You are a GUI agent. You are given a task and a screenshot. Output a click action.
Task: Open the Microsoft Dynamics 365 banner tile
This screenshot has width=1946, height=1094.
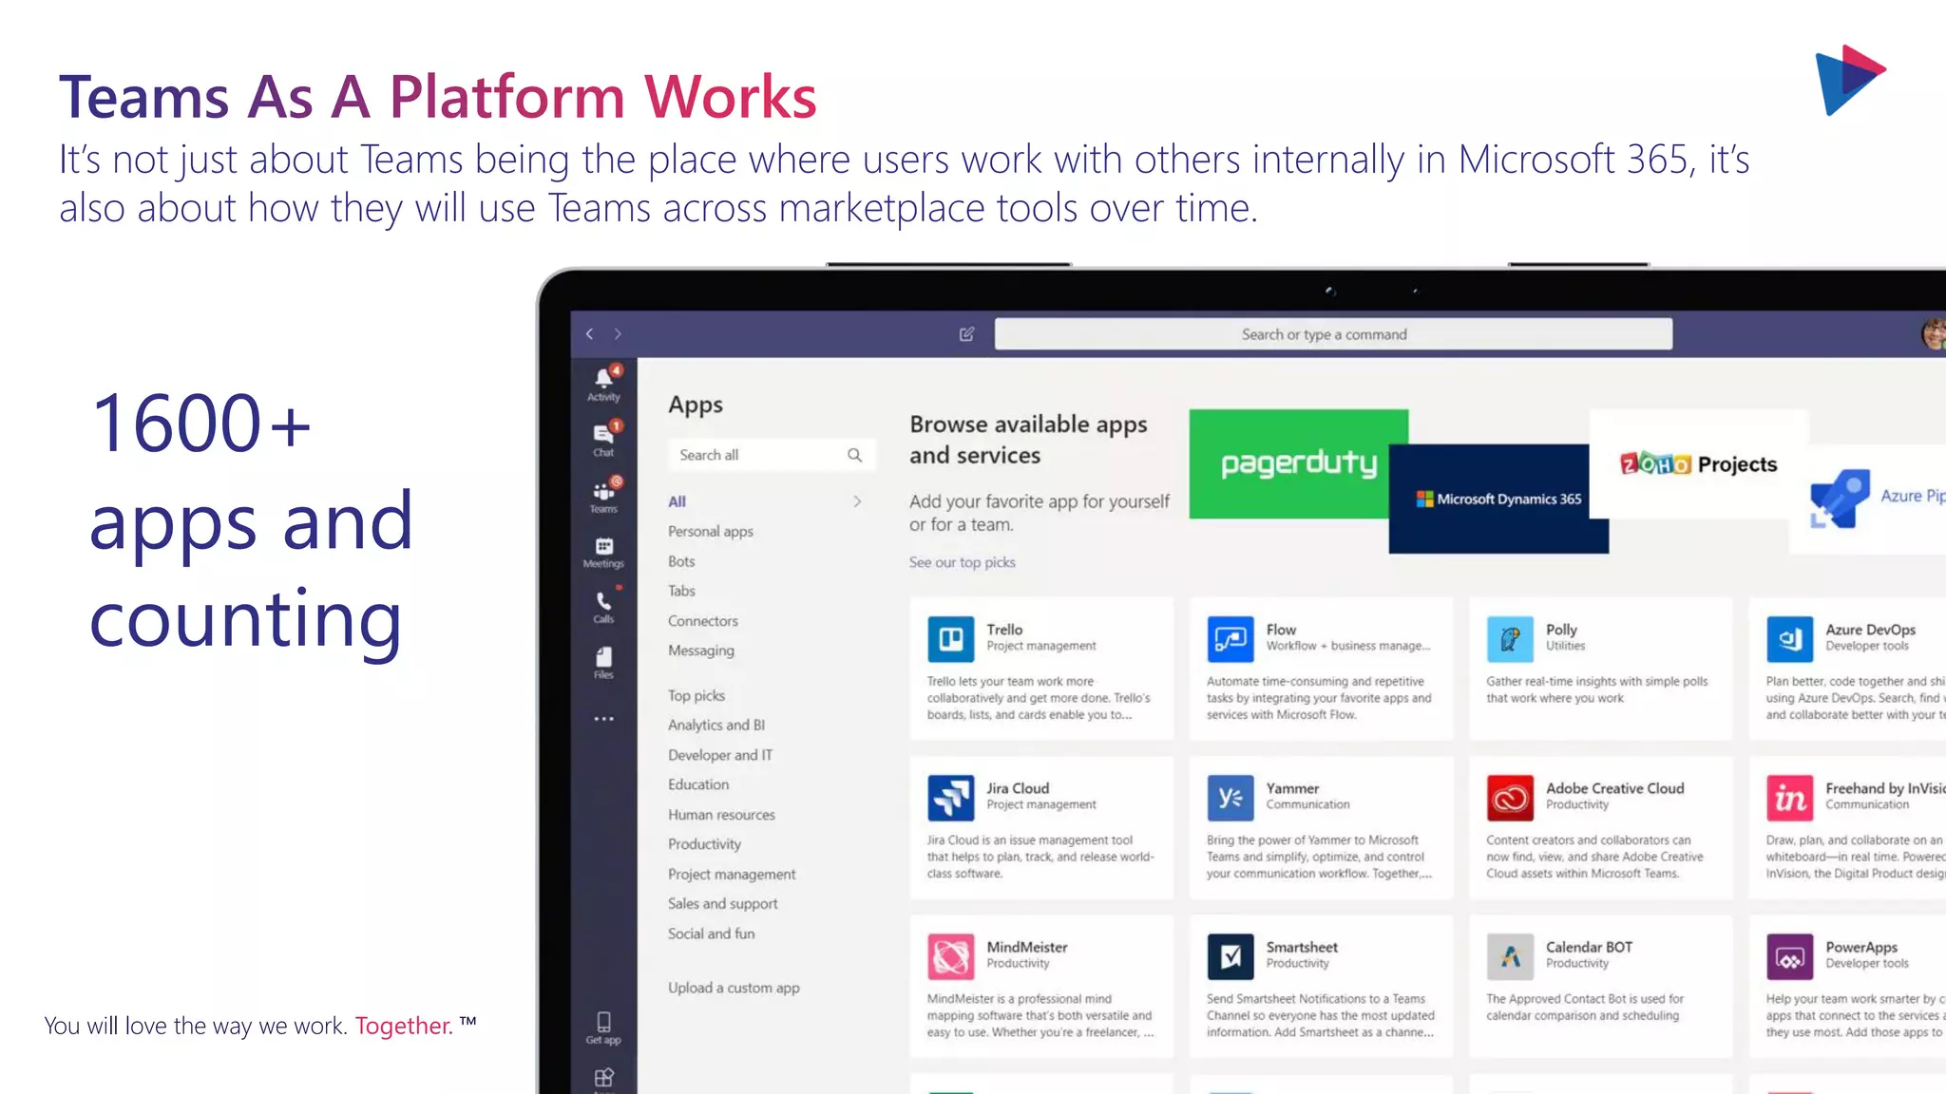pyautogui.click(x=1498, y=499)
